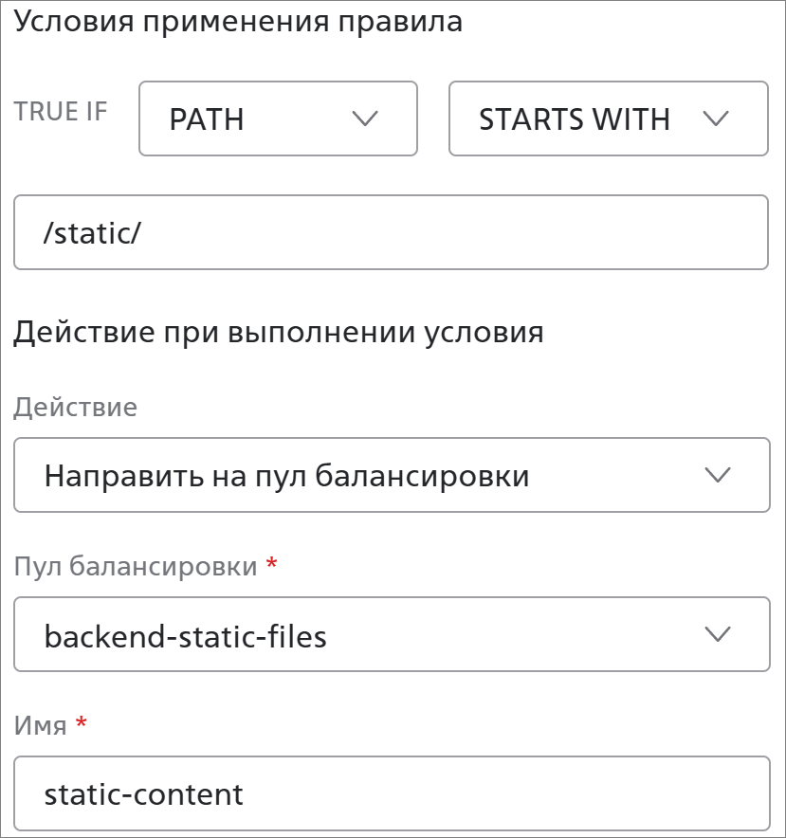The height and width of the screenshot is (838, 786).
Task: Click the 'Действие' field label
Action: point(76,408)
